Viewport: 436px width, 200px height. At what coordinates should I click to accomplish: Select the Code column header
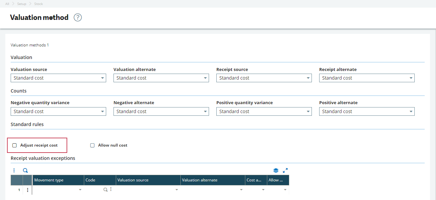[100, 180]
